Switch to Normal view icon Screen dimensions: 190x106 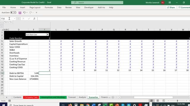151,101
